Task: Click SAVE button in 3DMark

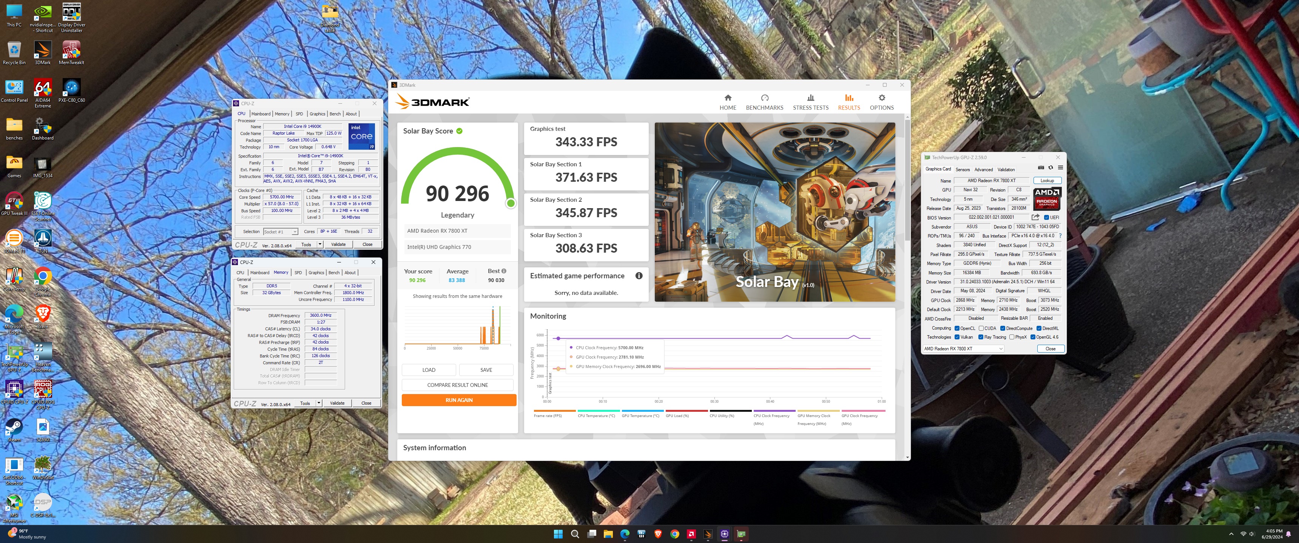Action: pos(486,370)
